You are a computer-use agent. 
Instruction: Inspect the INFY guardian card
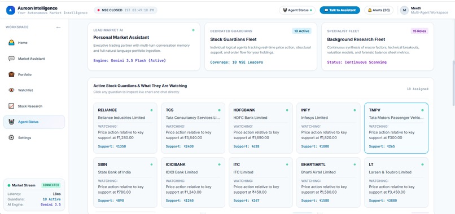329,128
